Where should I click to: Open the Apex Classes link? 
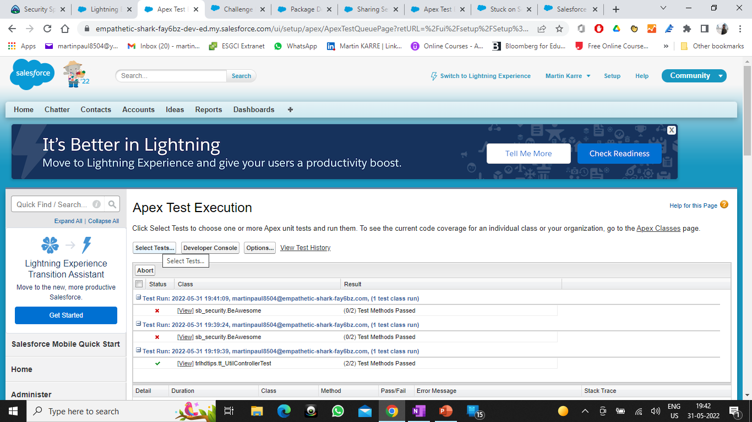tap(658, 228)
